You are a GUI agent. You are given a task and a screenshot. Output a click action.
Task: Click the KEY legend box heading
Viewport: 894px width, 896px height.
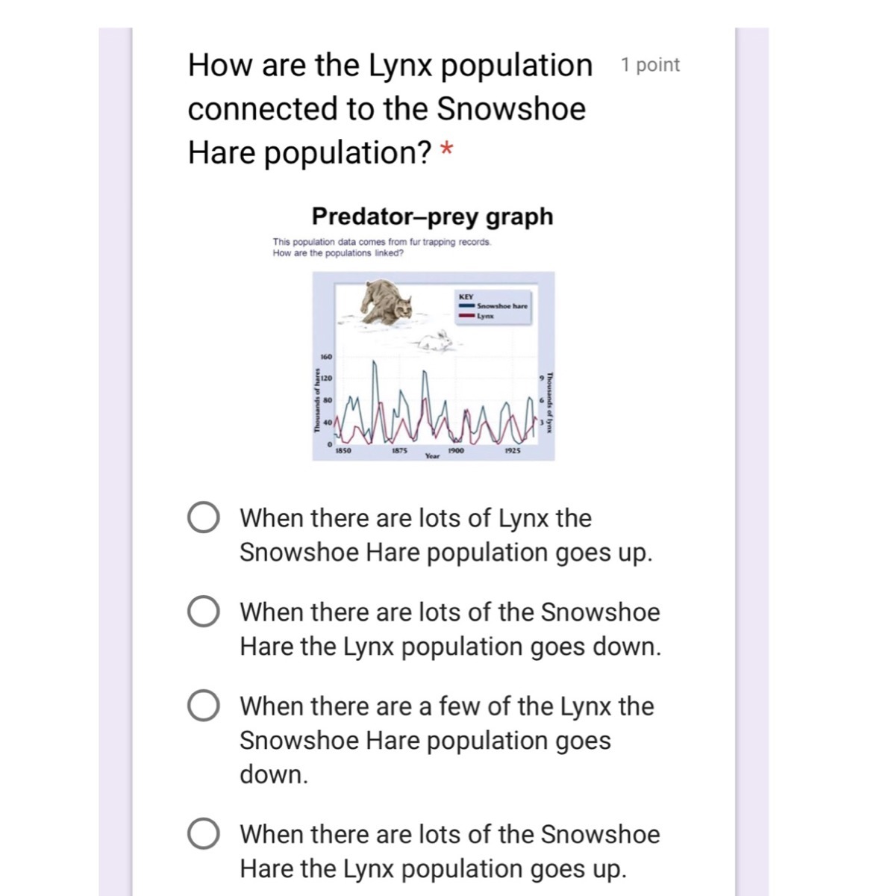(x=466, y=296)
